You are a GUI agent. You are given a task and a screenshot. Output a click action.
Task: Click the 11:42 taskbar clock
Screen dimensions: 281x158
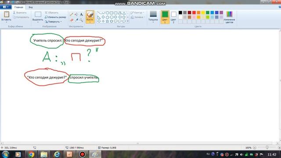(x=272, y=154)
